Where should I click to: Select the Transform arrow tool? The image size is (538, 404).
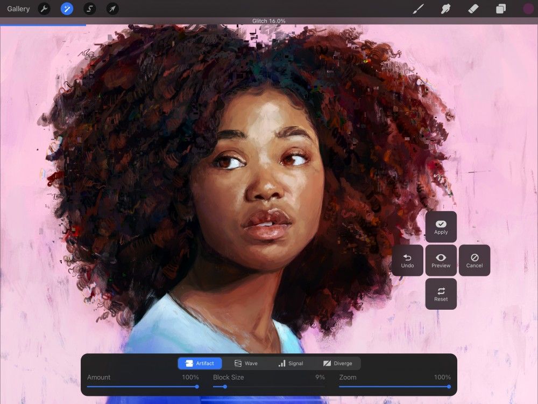[112, 9]
